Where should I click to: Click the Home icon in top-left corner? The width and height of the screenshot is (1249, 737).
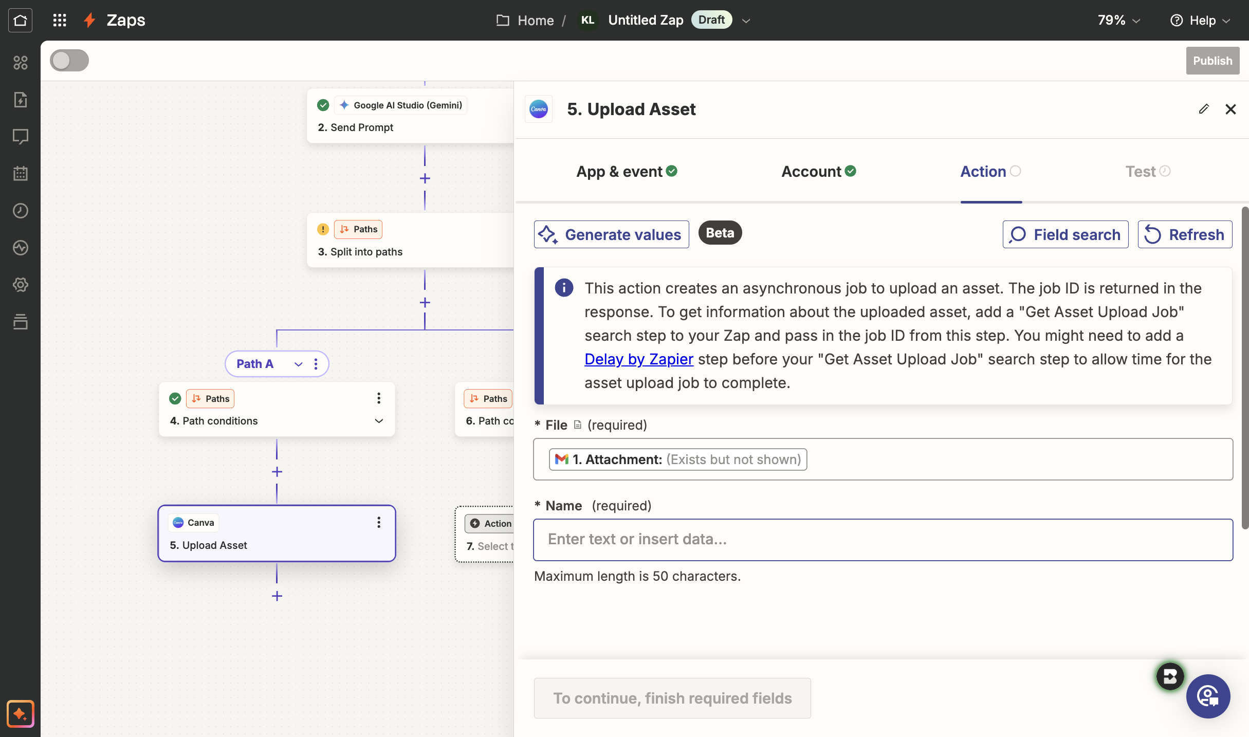point(20,20)
